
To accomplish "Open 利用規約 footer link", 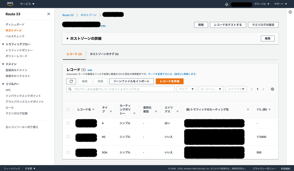I will [285, 169].
